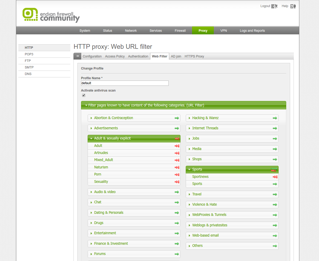This screenshot has width=319, height=261.
Task: Click the green arrow for Forums
Action: pos(177,254)
